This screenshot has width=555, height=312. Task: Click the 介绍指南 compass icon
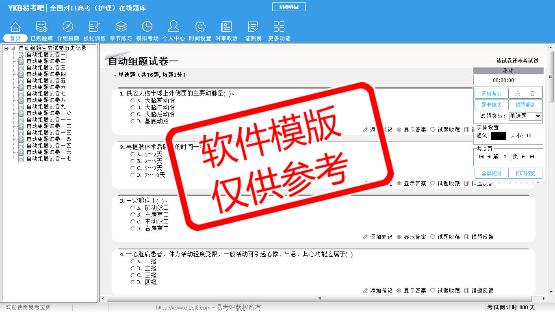(x=68, y=27)
